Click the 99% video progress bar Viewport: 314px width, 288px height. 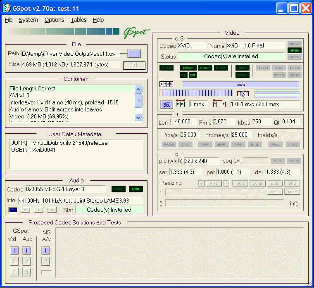[x=240, y=84]
